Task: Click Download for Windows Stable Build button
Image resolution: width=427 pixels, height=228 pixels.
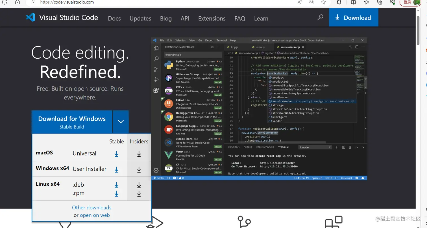Action: click(x=72, y=122)
